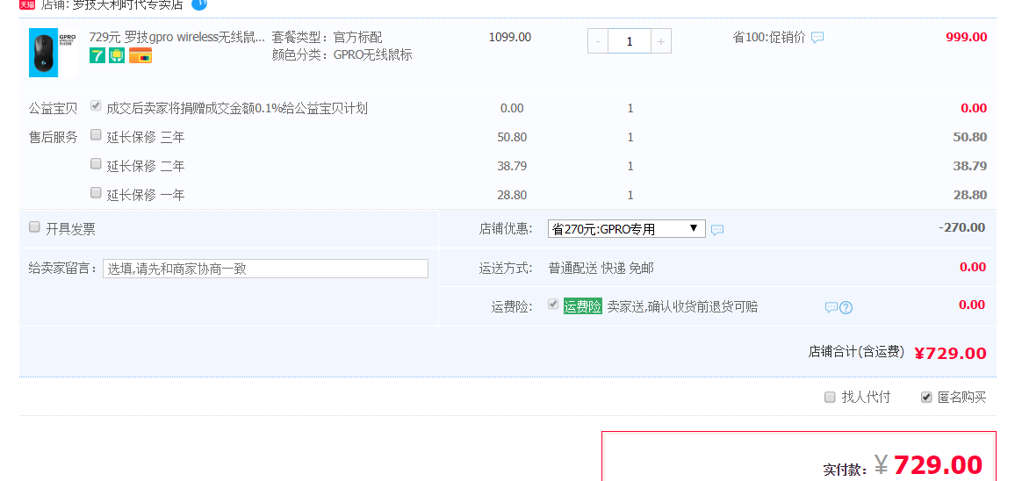1015x481 pixels.
Task: Check 延长保修 二年 warranty option
Action: (96, 164)
